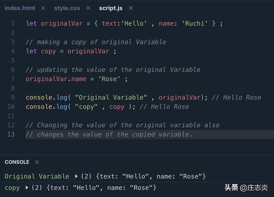This screenshot has height=197, width=274.
Task: Click line number 9 in the gutter
Action: (x=13, y=97)
